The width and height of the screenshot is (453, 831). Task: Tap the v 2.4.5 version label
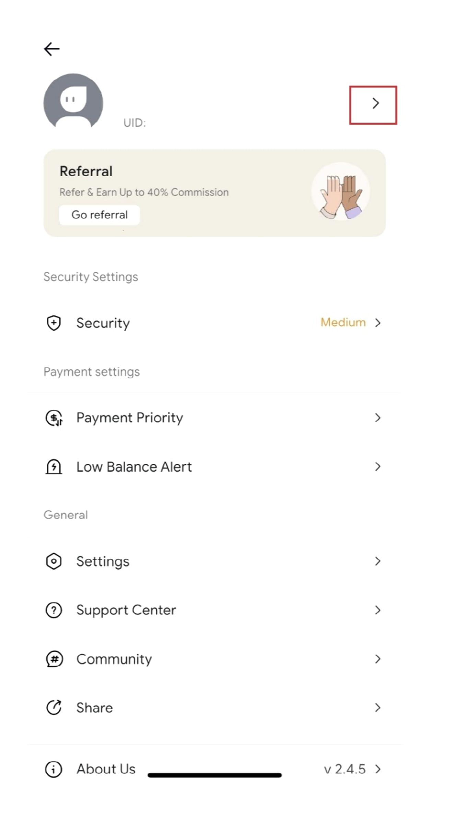(345, 769)
